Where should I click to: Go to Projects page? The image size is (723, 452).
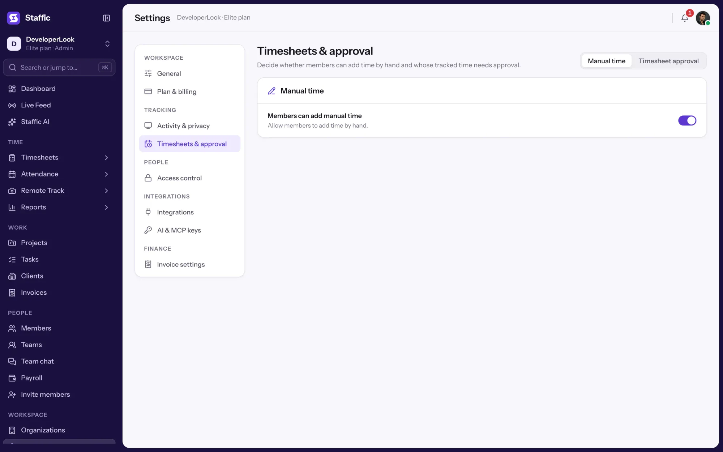click(59, 243)
